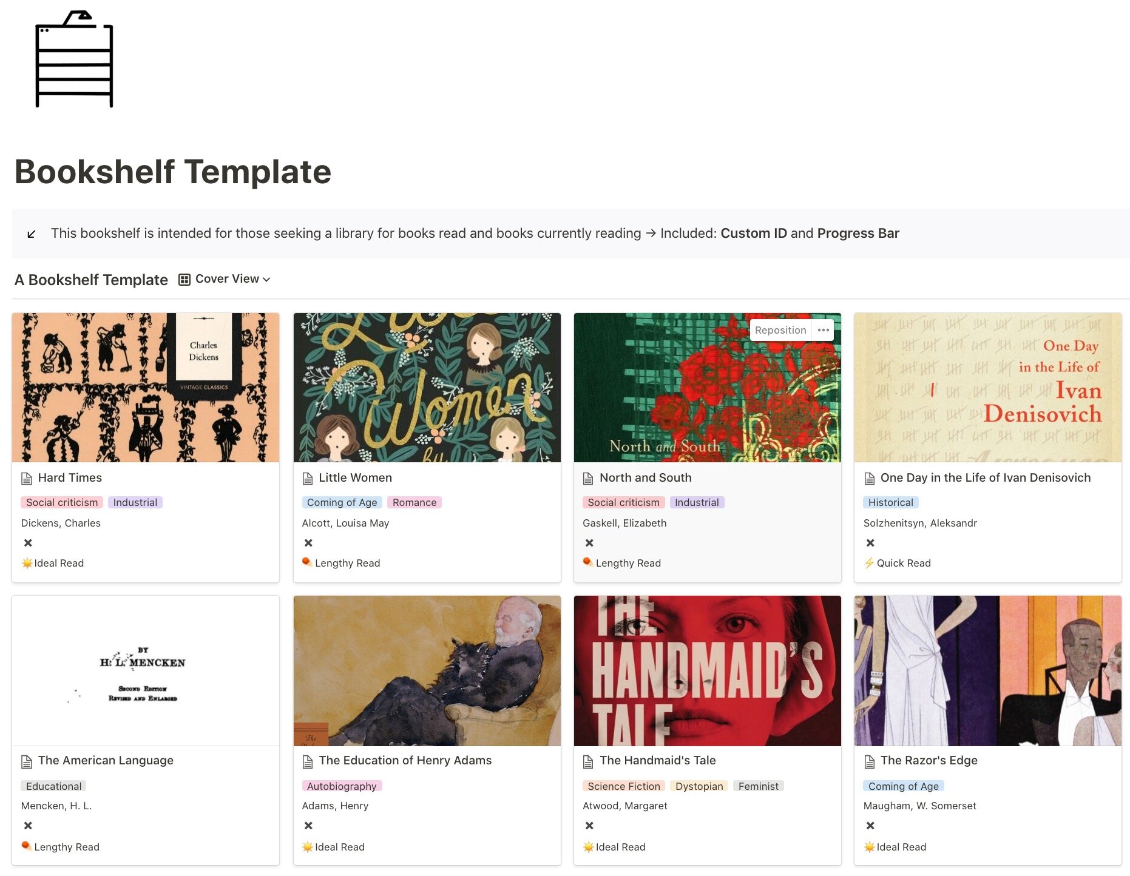The height and width of the screenshot is (876, 1130).
Task: Click the page icon beside Little Women
Action: pyautogui.click(x=308, y=479)
